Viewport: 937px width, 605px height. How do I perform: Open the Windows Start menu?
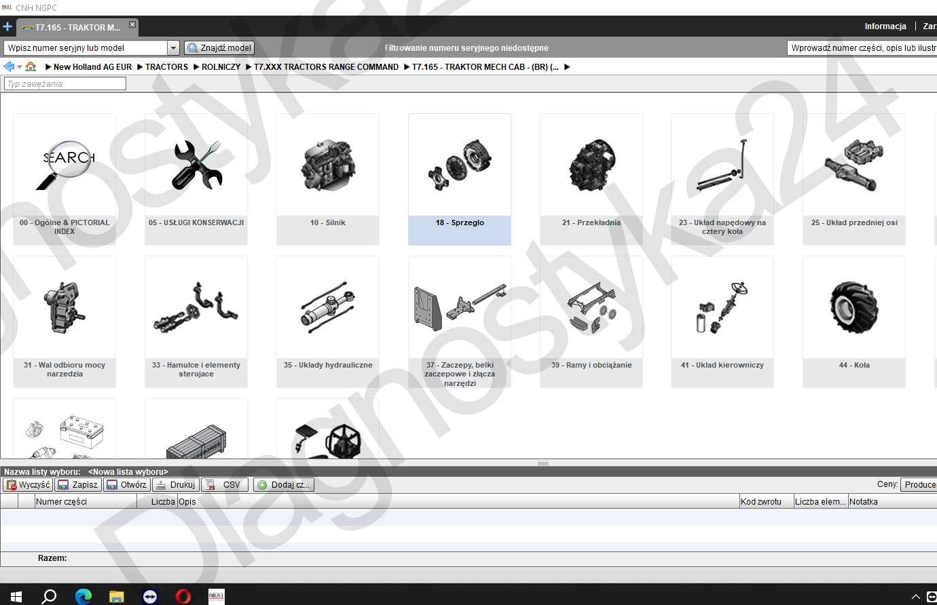16,596
